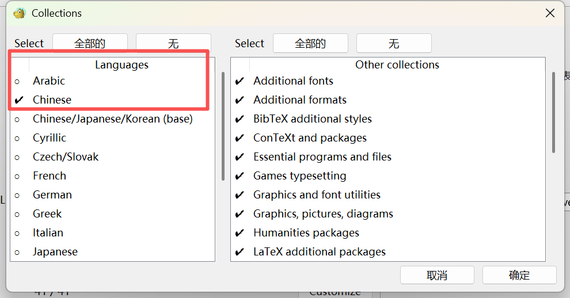
Task: Click 无 button above Other collections list
Action: click(394, 43)
